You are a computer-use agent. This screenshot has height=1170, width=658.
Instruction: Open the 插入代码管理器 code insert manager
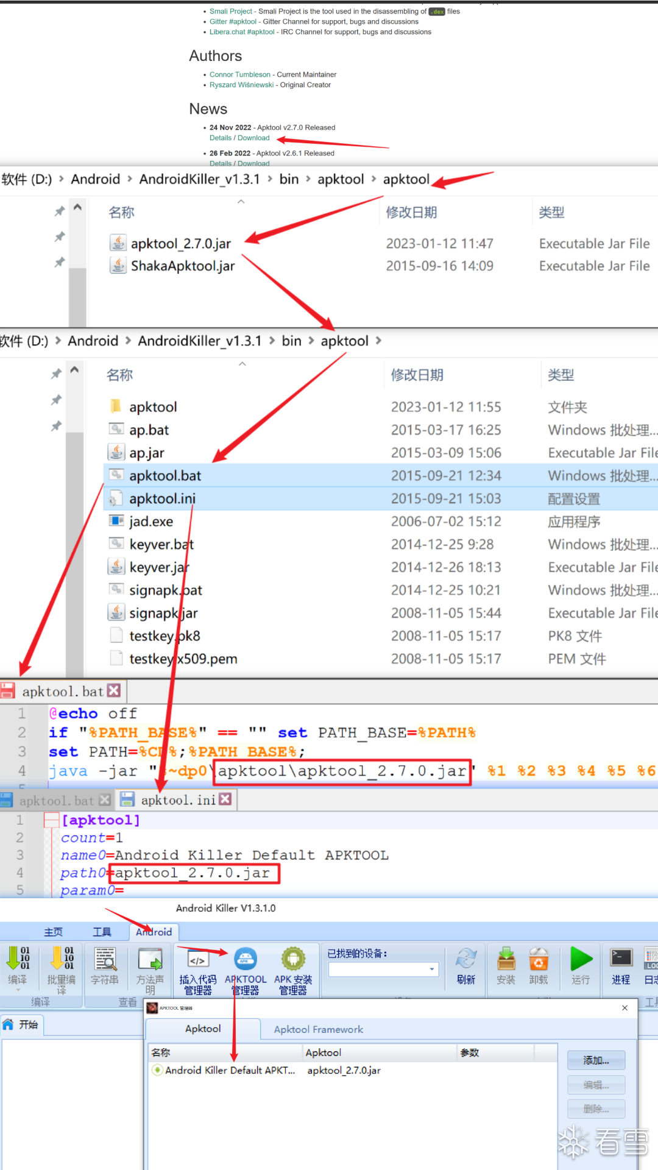[x=197, y=960]
